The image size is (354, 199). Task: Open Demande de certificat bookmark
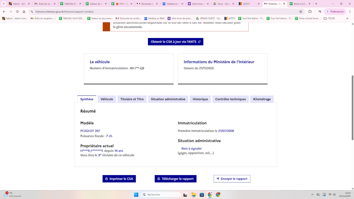(128, 18)
